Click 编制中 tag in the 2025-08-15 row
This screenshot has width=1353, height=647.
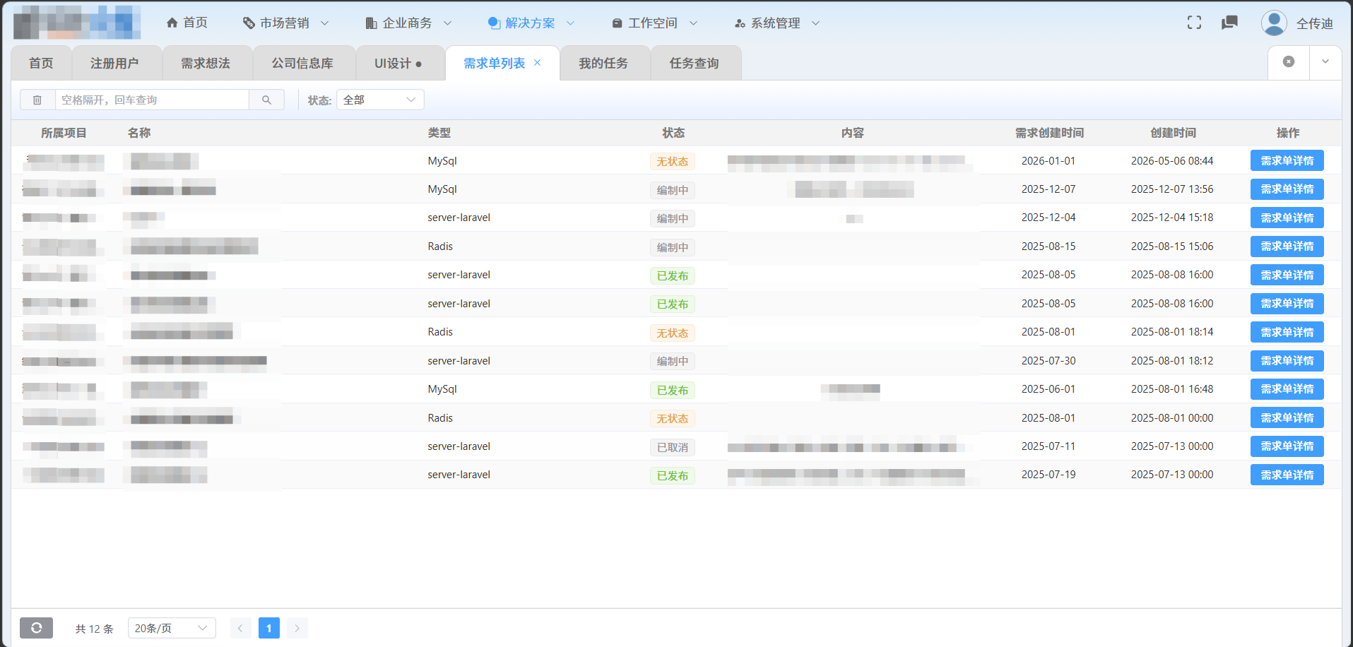pos(673,247)
